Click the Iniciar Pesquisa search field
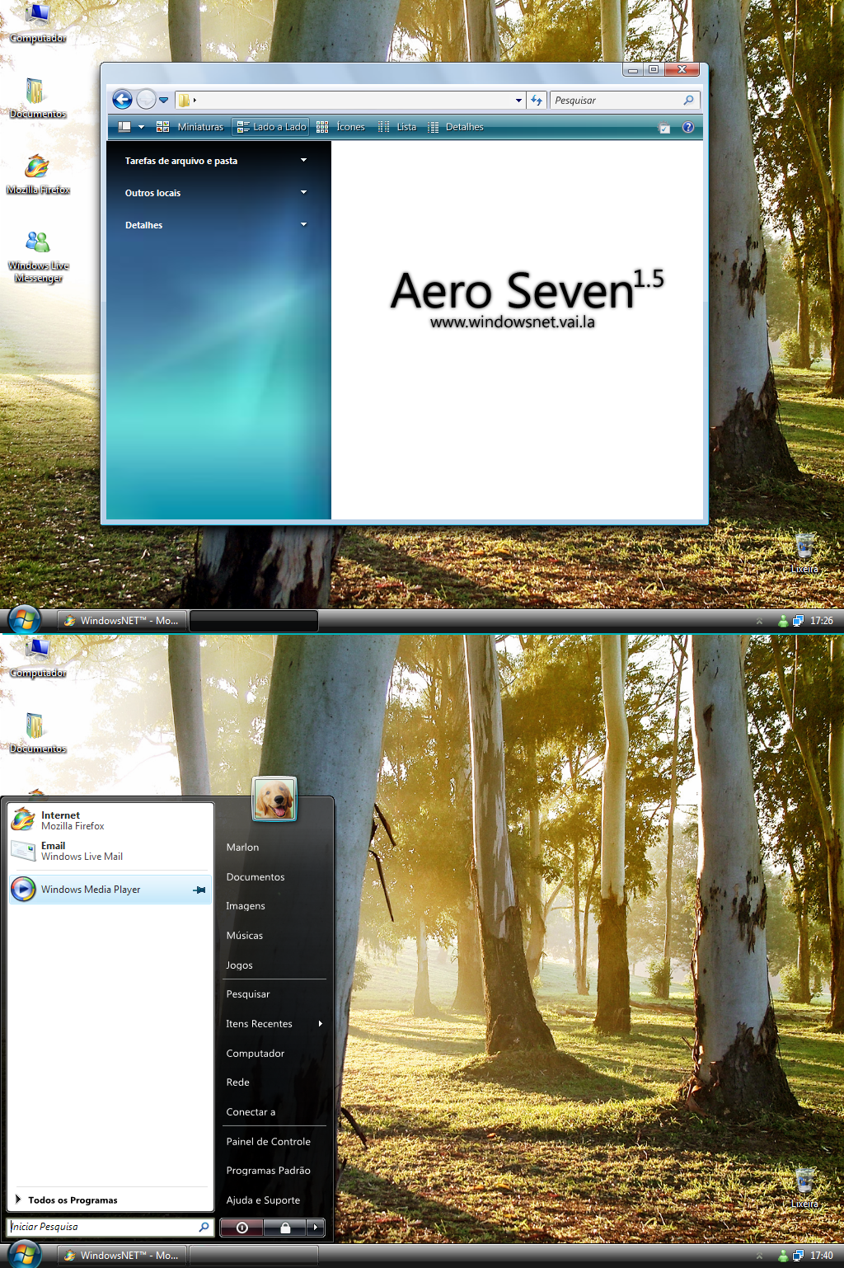Viewport: 844px width, 1268px height. tap(110, 1227)
